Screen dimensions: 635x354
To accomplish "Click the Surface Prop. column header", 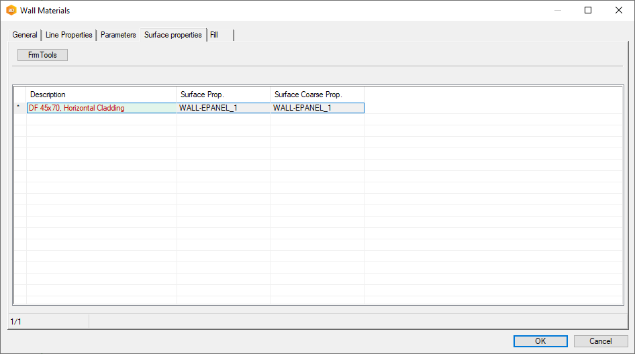I will tap(223, 95).
